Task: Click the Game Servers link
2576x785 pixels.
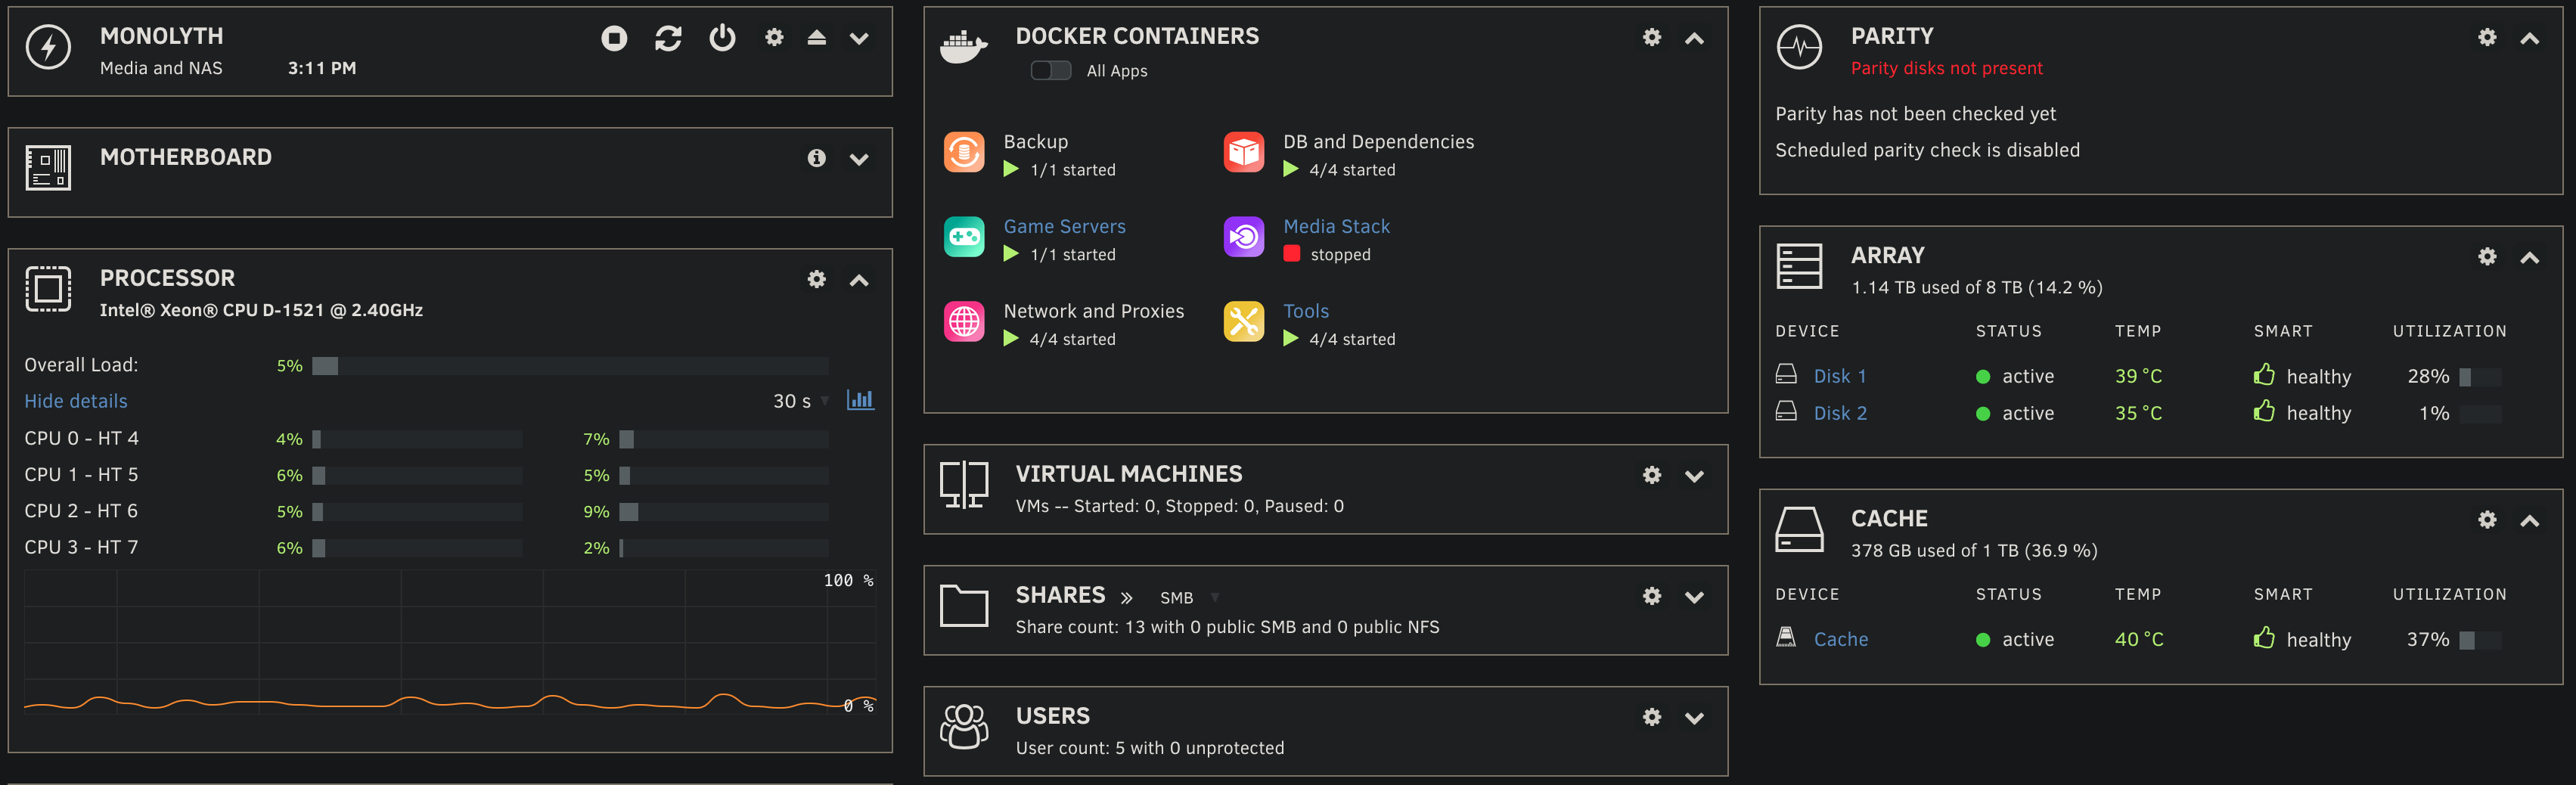Action: [1064, 227]
